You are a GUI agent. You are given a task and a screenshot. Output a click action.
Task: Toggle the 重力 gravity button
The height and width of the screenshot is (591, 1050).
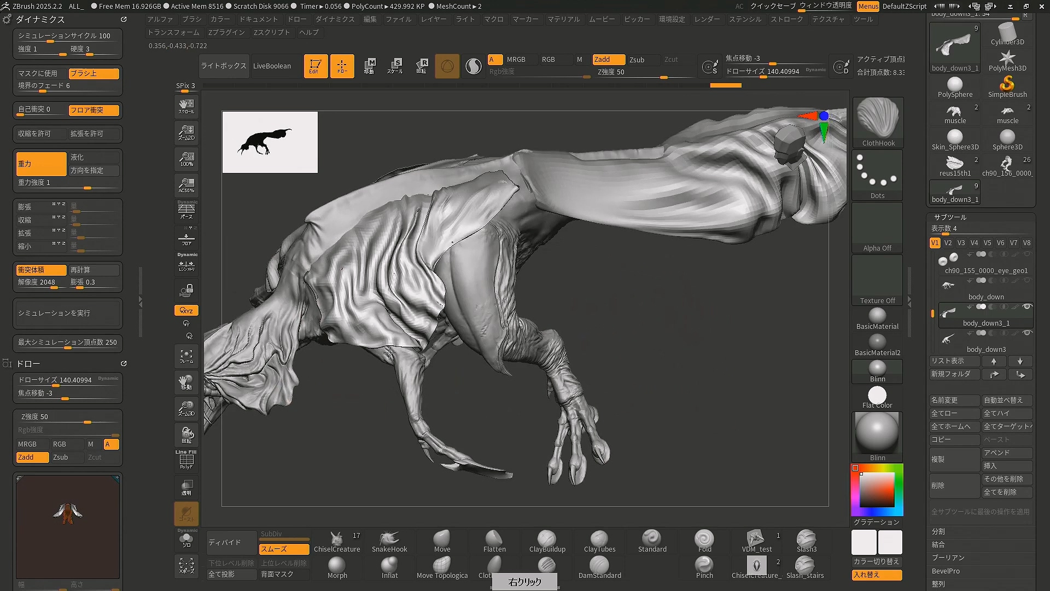coord(41,164)
